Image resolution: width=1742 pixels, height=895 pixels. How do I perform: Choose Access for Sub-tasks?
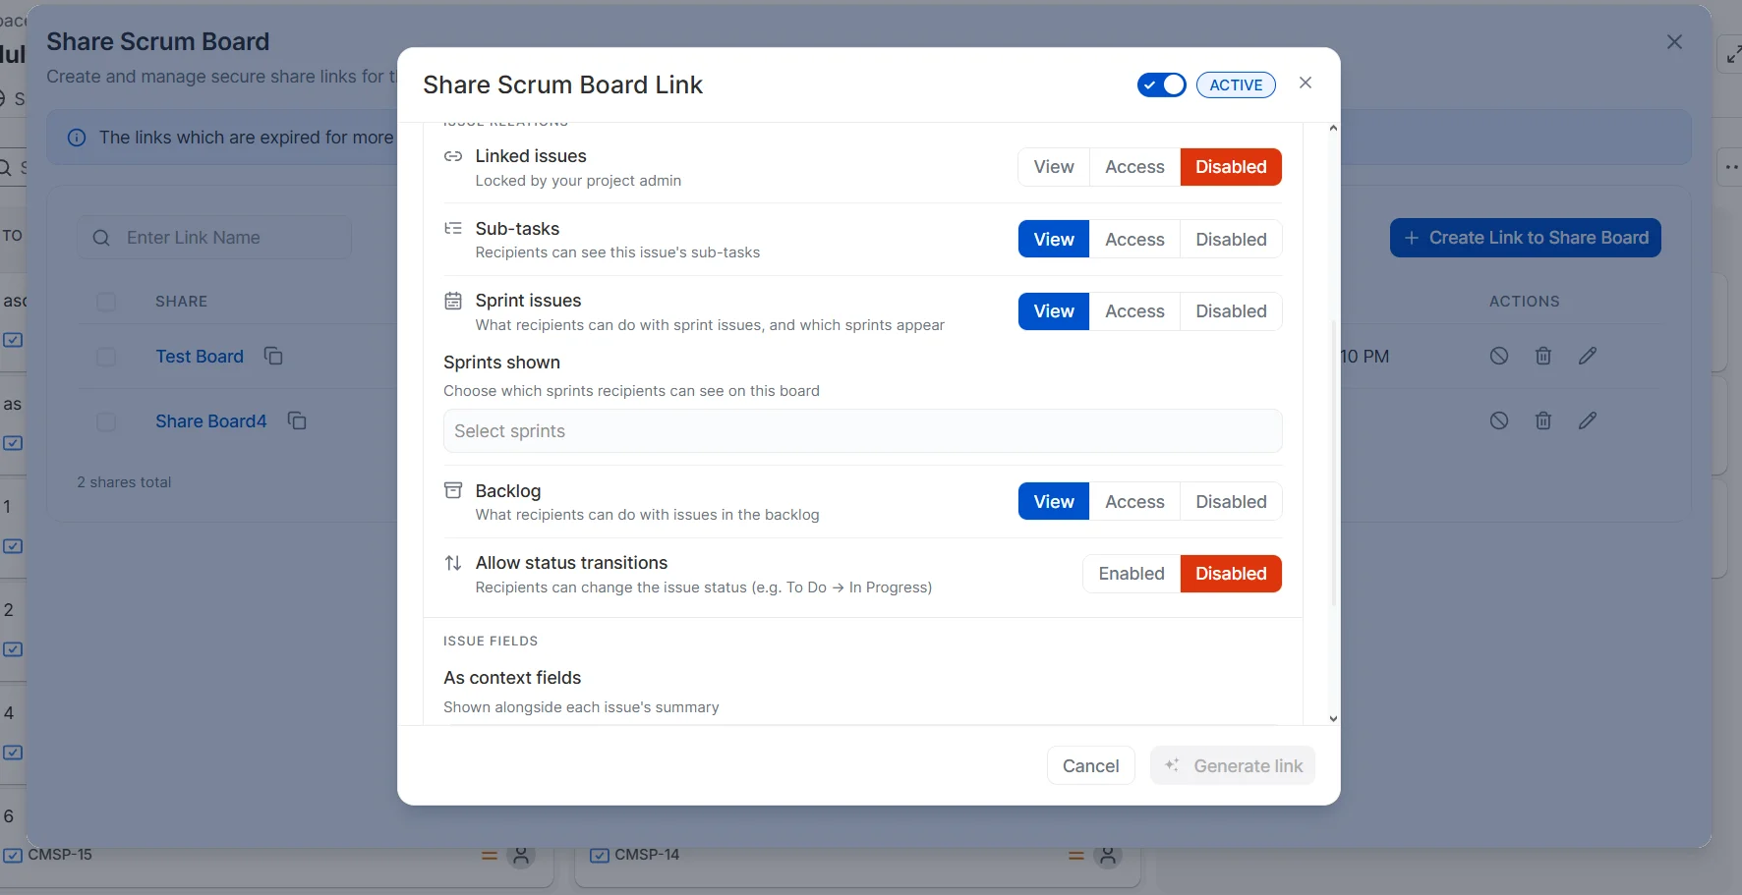(x=1134, y=240)
